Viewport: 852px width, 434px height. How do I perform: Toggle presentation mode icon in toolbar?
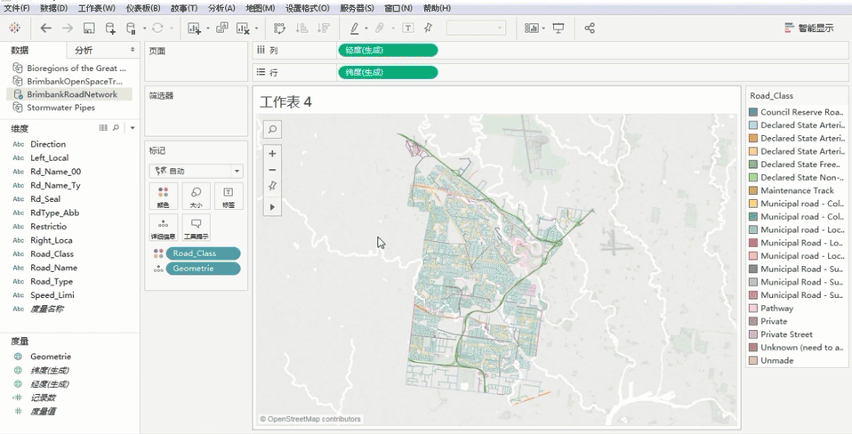(559, 28)
